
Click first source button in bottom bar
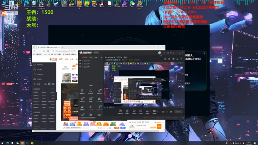point(120,112)
